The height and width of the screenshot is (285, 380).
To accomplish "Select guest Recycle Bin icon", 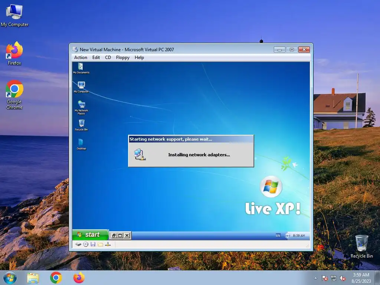I will pos(81,125).
